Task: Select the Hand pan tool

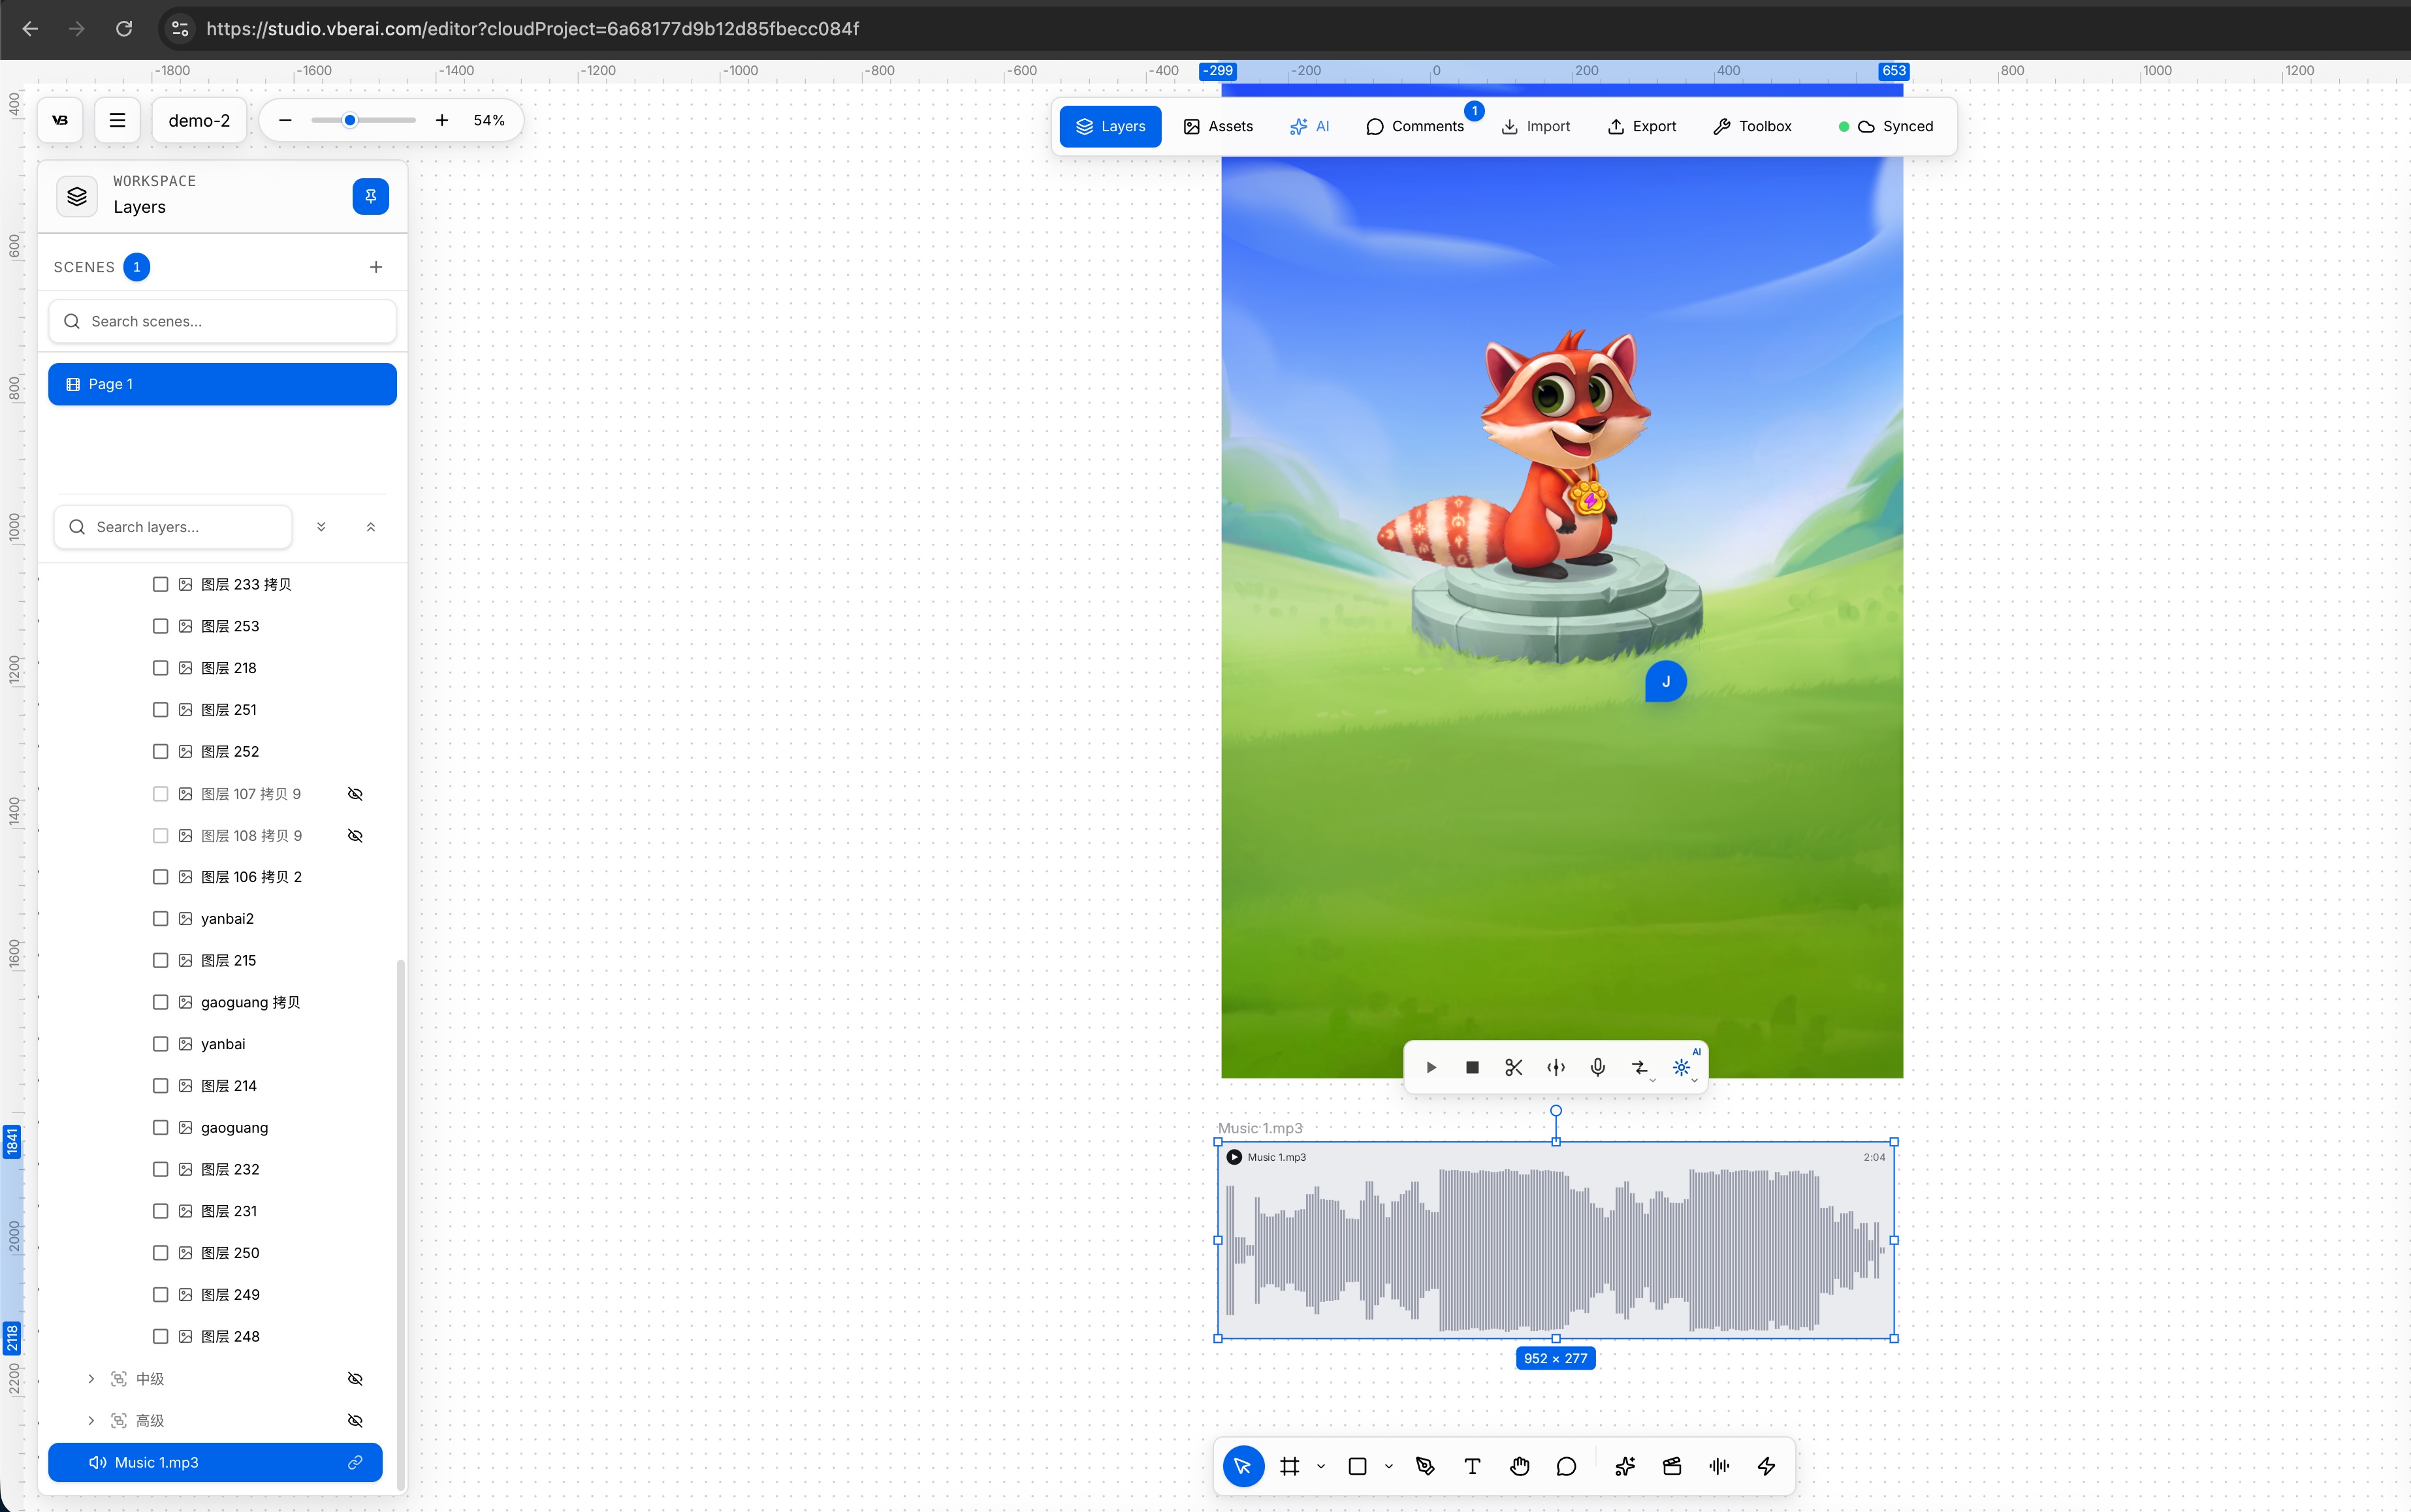Action: tap(1519, 1466)
